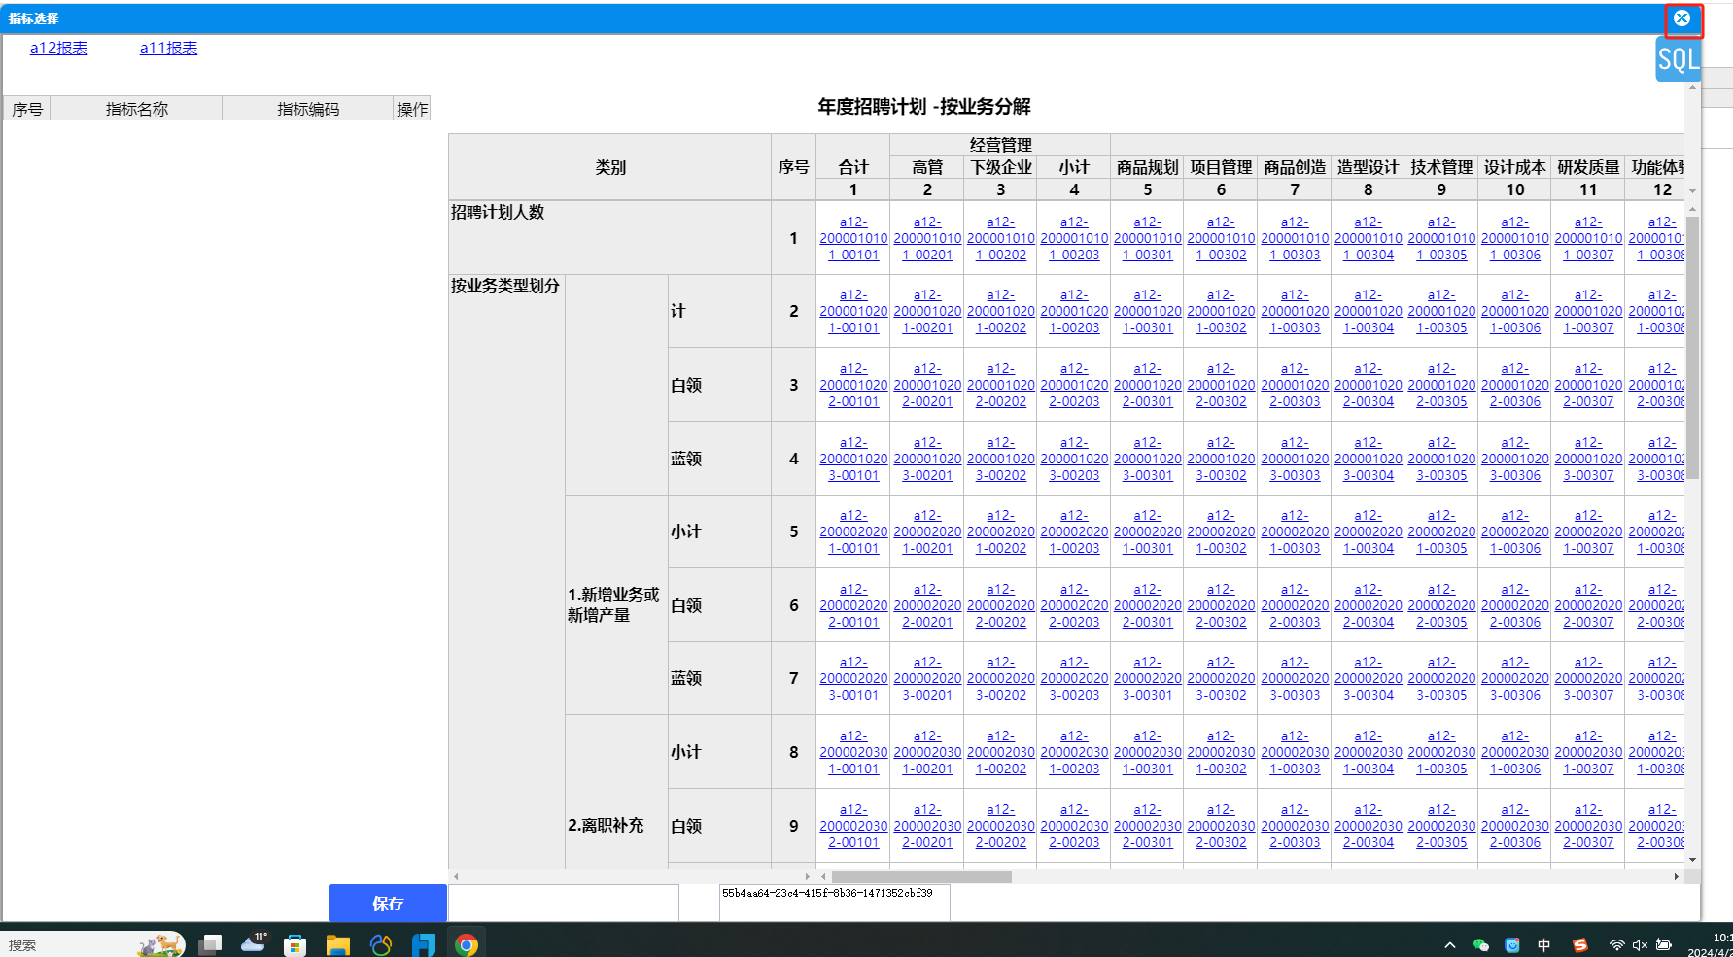Open link a12-2000010201-00202 in row 2

[1001, 311]
